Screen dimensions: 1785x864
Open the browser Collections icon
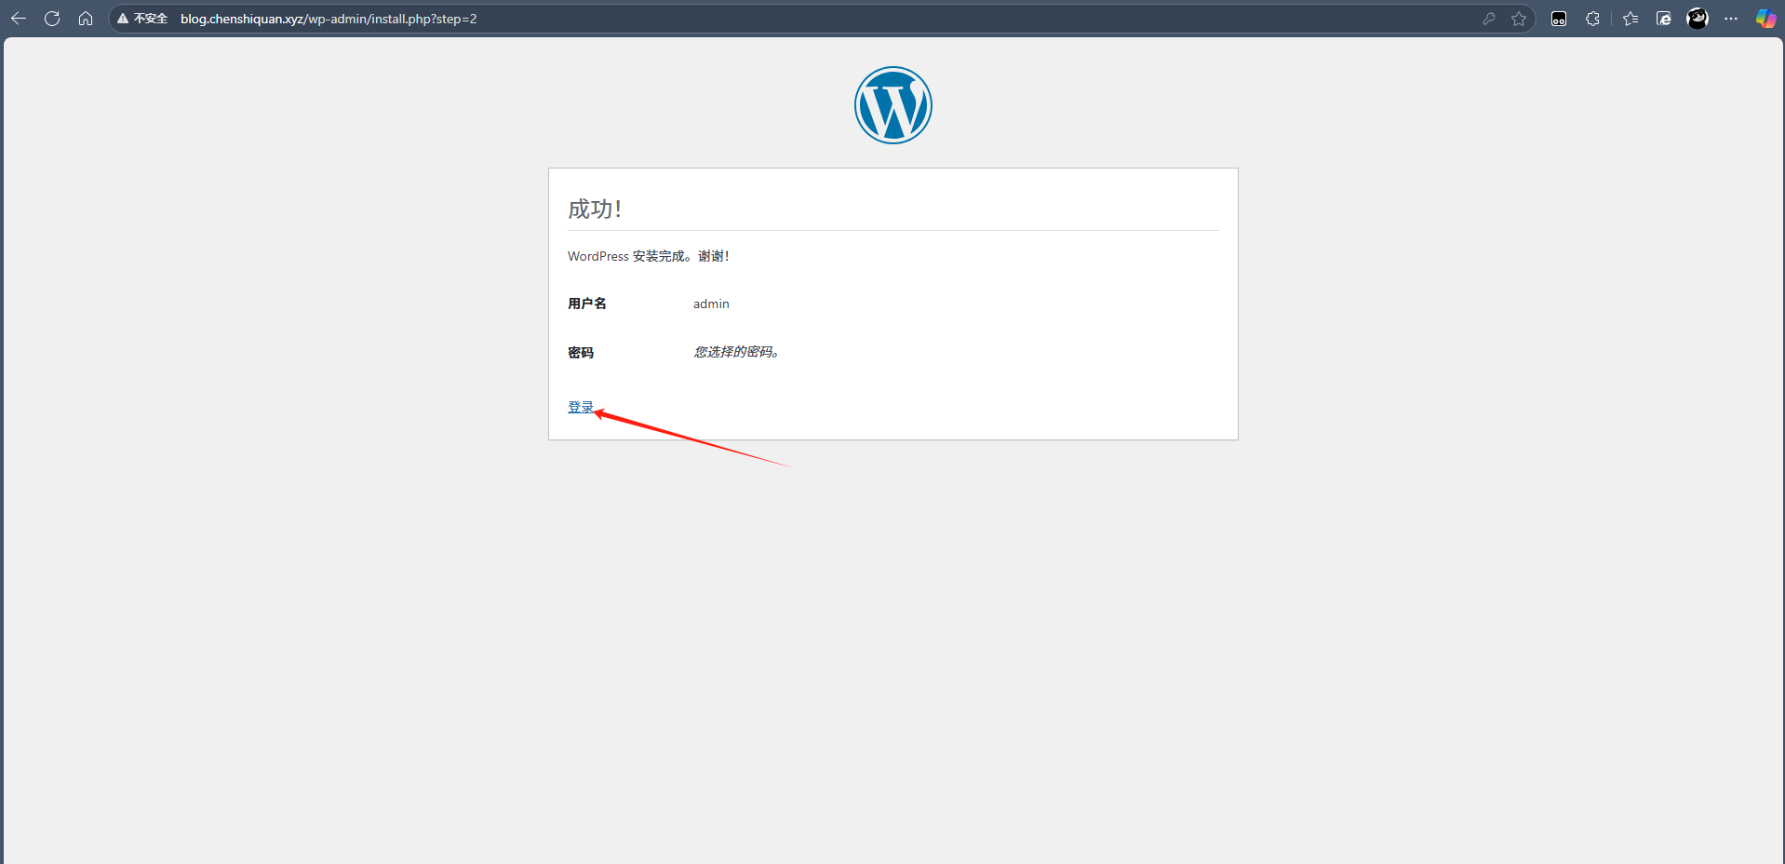coord(1664,19)
